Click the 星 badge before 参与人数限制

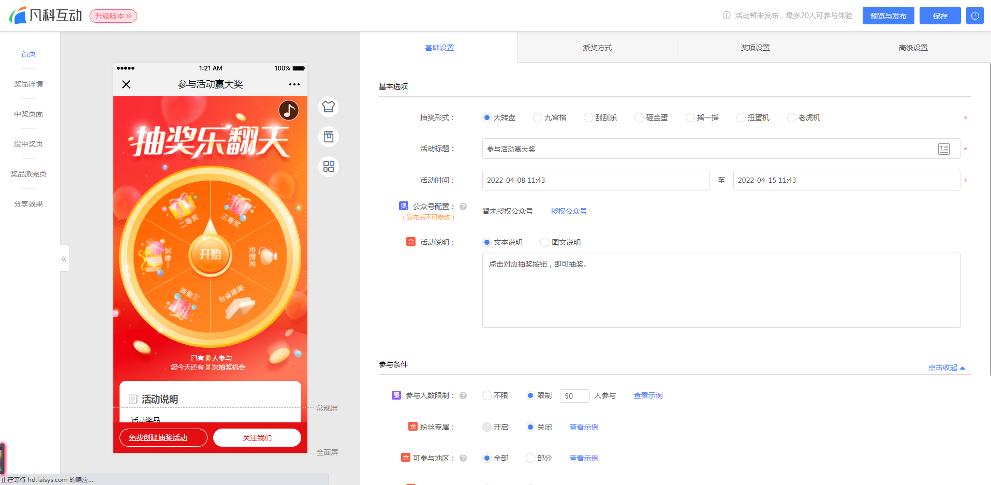(396, 395)
